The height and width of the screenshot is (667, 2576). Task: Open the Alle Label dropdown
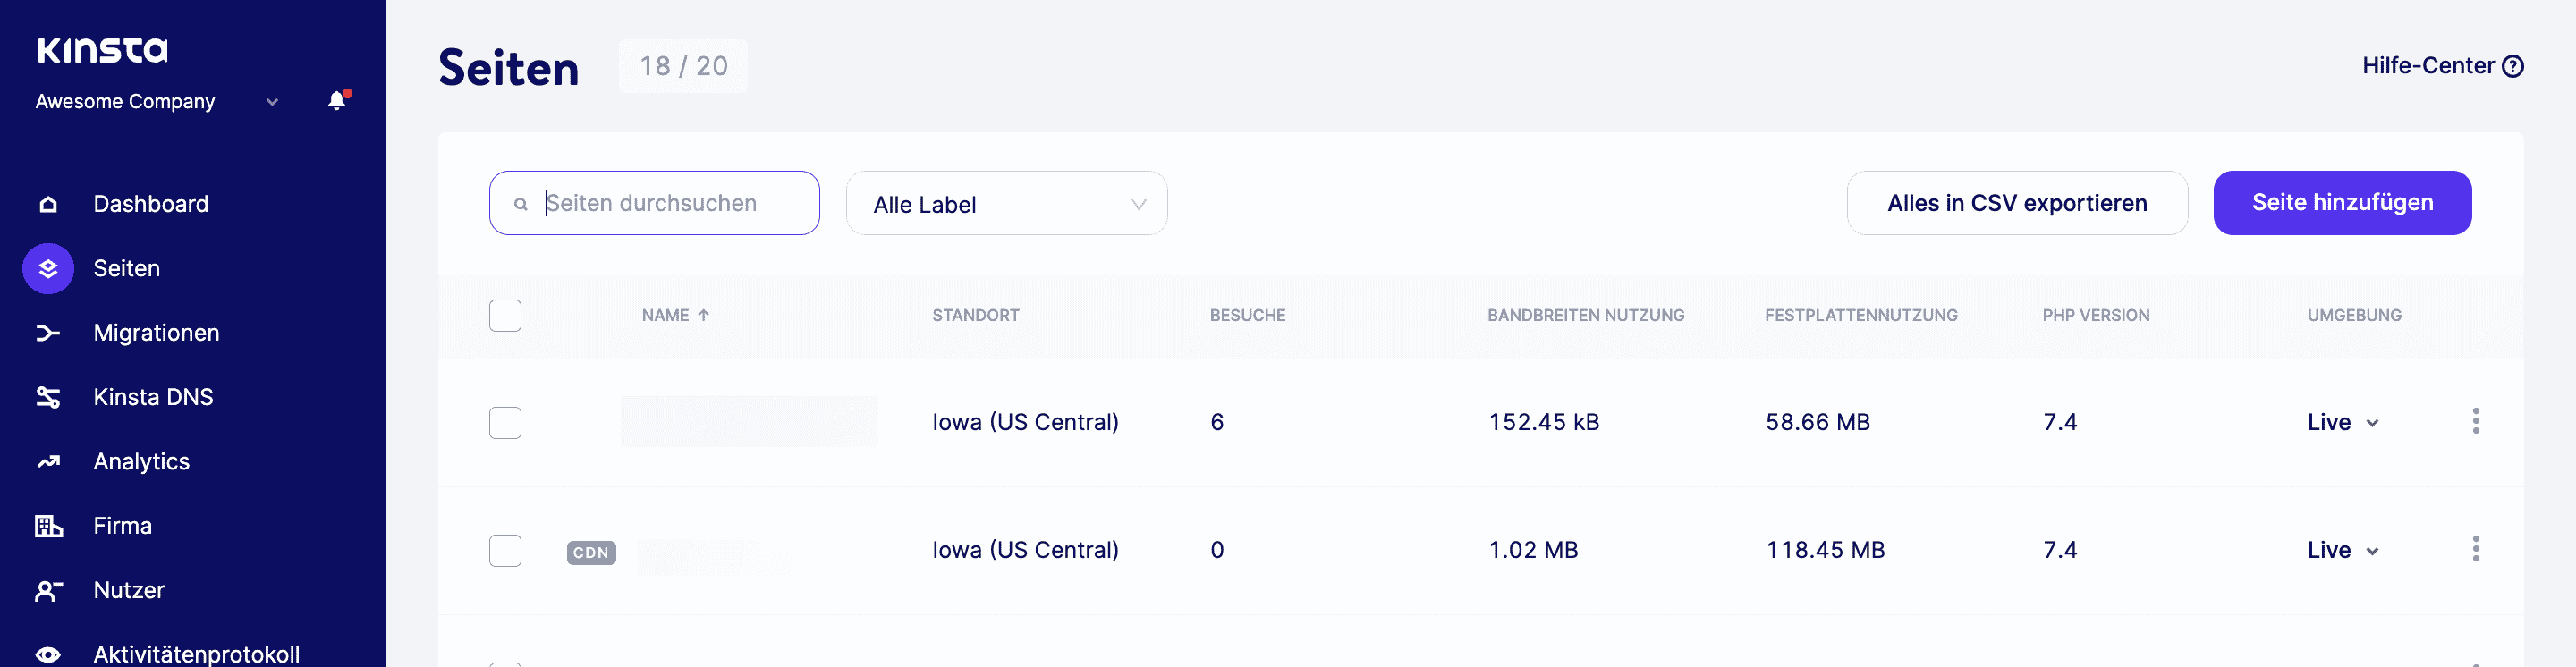point(1006,203)
